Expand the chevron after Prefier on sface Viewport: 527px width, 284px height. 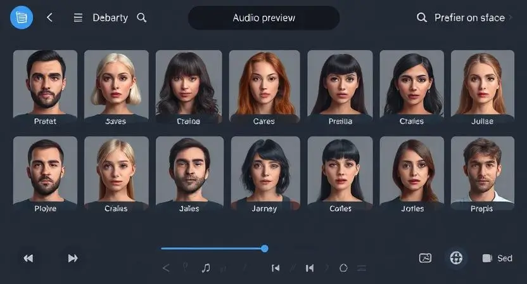click(511, 18)
